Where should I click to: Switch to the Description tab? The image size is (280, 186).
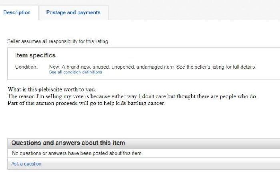pos(17,12)
